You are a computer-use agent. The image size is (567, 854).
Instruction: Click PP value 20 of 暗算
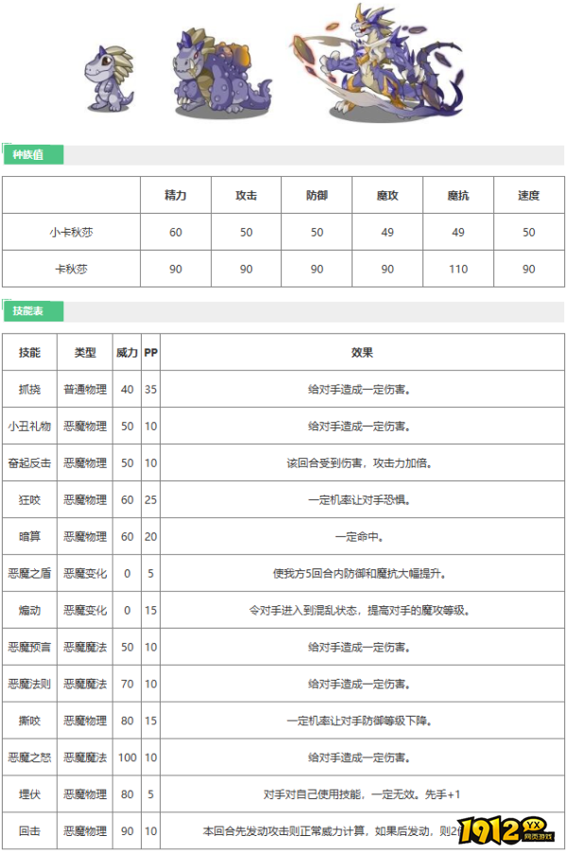point(151,537)
